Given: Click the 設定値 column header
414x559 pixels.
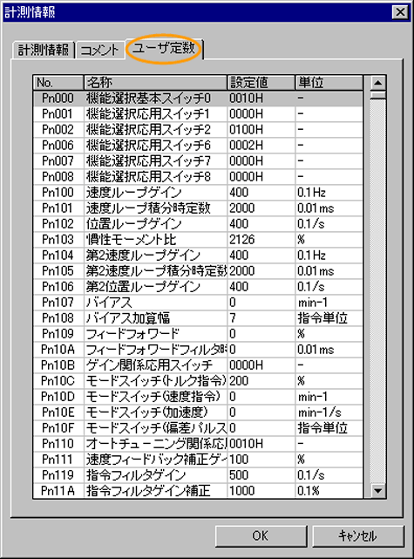Looking at the screenshot, I should [261, 83].
